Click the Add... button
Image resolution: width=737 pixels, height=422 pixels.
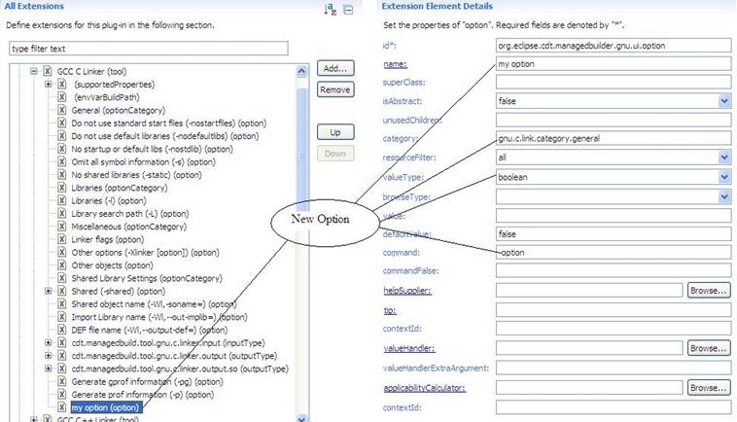335,68
